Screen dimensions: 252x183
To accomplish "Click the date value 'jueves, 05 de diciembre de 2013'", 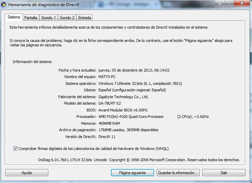I will click(x=125, y=70).
